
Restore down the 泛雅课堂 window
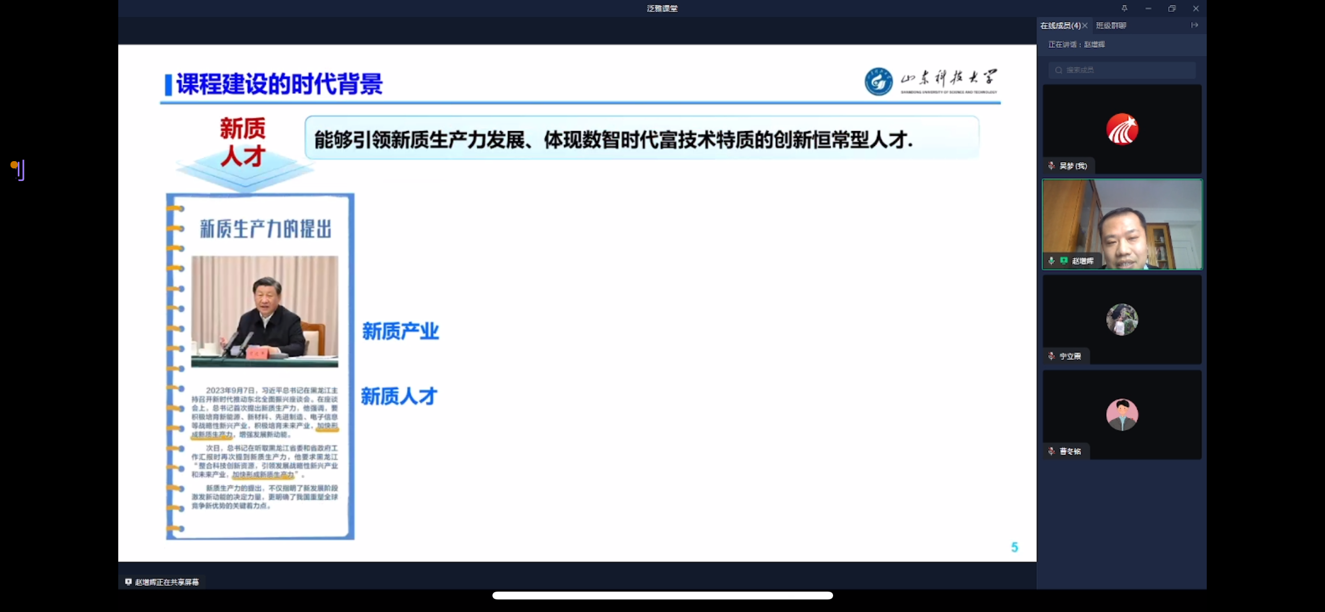click(1172, 8)
